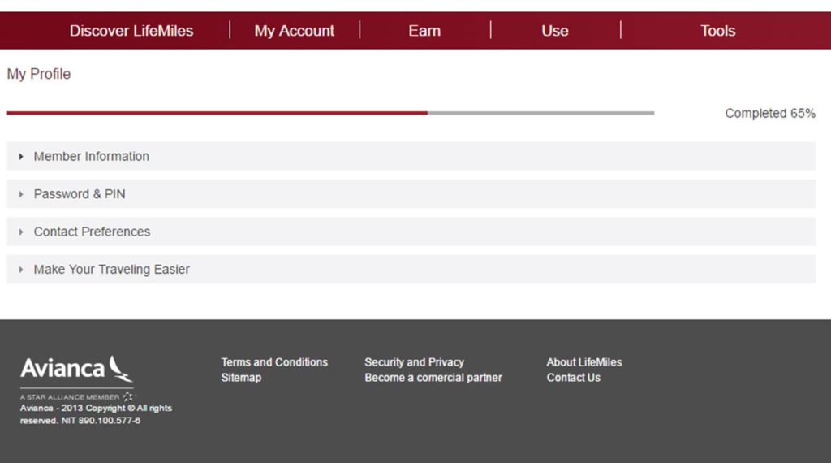Open the Earn menu
831x463 pixels.
tap(424, 31)
